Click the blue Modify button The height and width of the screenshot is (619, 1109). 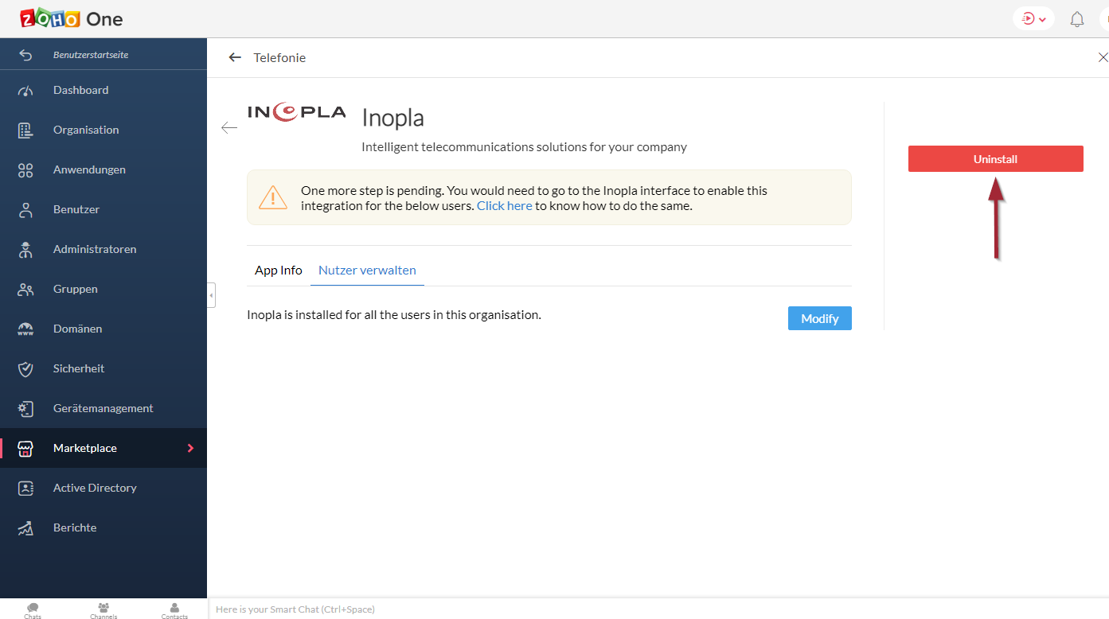point(820,318)
